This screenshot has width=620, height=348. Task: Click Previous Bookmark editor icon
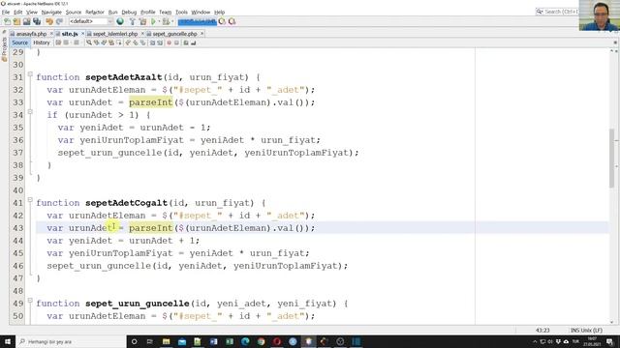[x=128, y=43]
